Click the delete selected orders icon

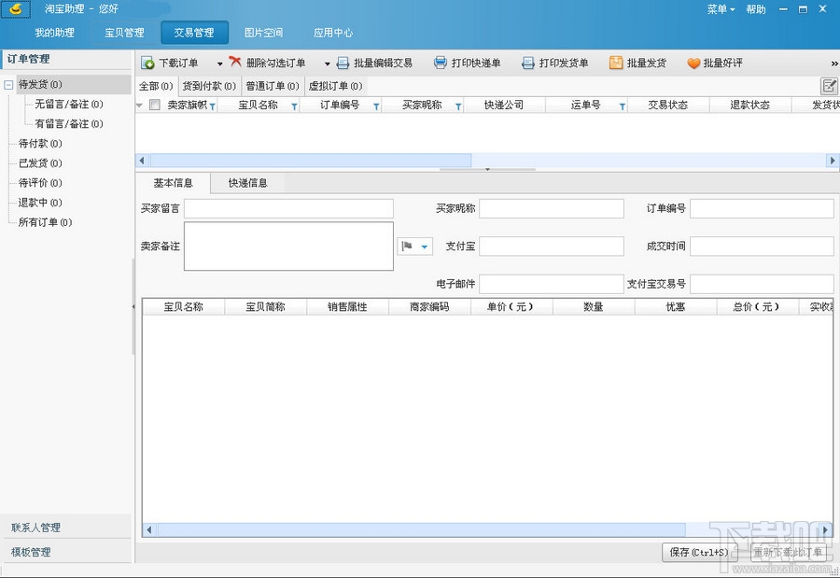click(235, 63)
